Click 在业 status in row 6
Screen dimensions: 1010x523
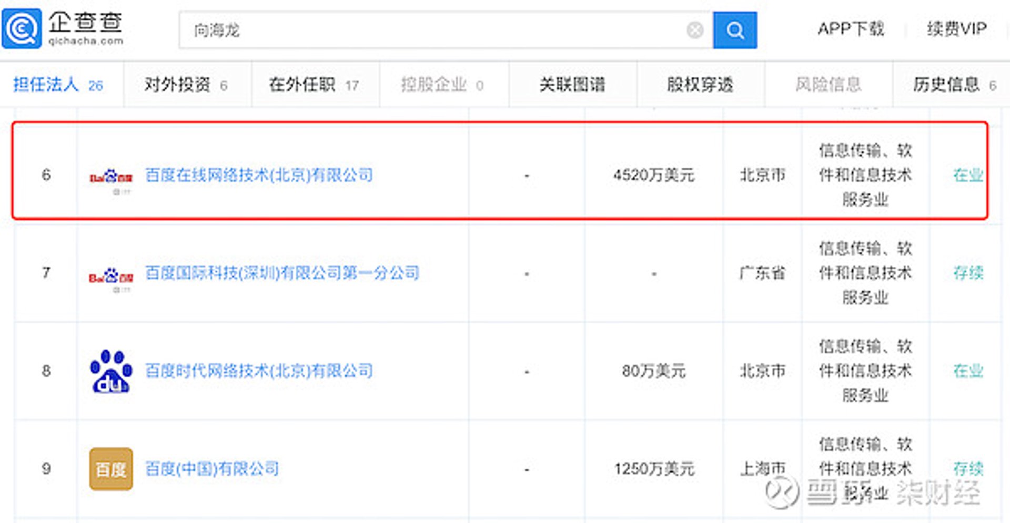[968, 175]
